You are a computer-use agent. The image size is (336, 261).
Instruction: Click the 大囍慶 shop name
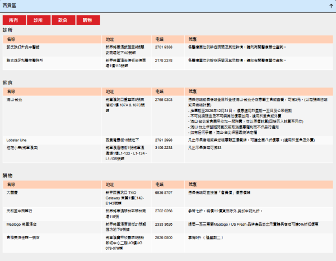(12, 193)
